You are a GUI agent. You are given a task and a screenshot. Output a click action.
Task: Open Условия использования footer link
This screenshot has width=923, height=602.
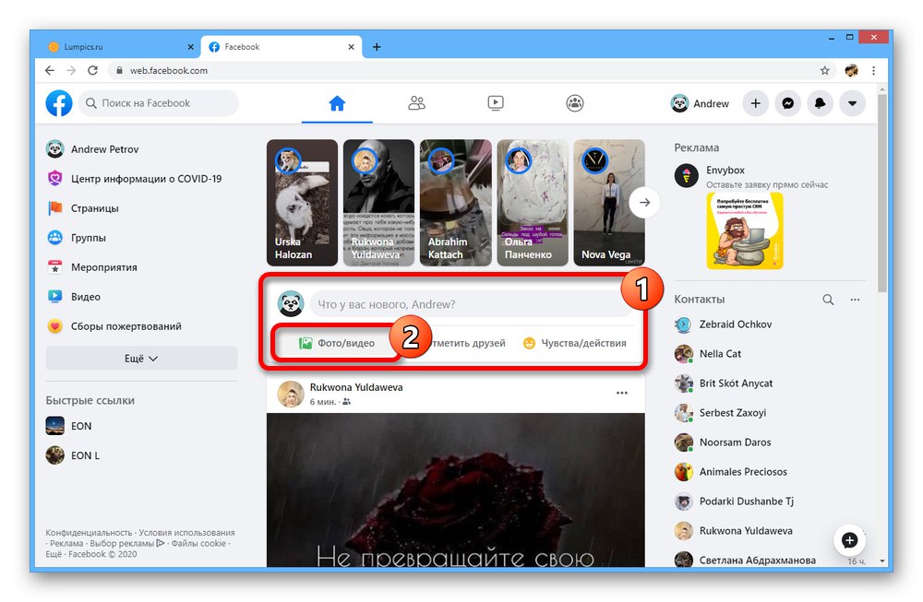tap(187, 533)
